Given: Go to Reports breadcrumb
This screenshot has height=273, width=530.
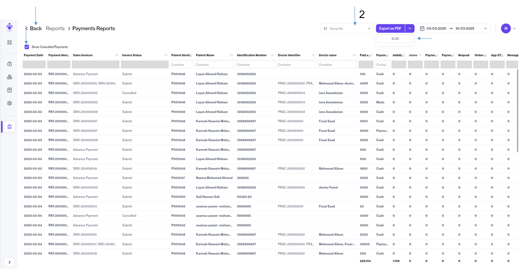Looking at the screenshot, I should click(55, 28).
